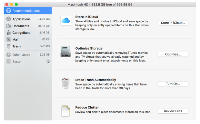
Task: Click the Turn On... button
Action: pyautogui.click(x=173, y=84)
